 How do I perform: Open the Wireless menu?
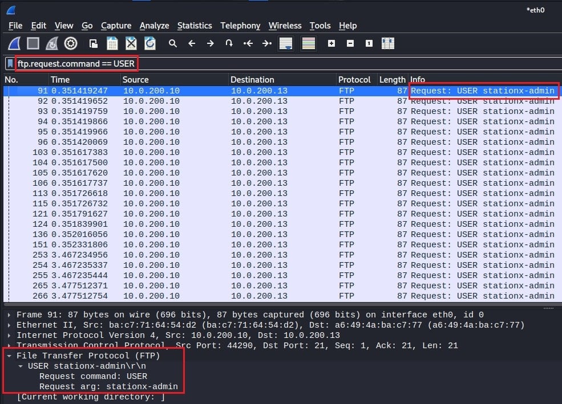(285, 26)
